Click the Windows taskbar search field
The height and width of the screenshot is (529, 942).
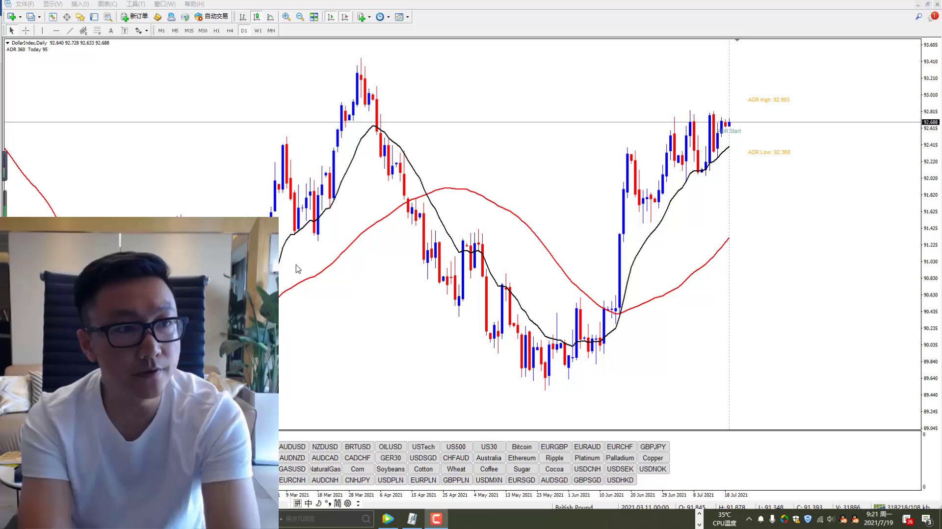click(x=326, y=519)
